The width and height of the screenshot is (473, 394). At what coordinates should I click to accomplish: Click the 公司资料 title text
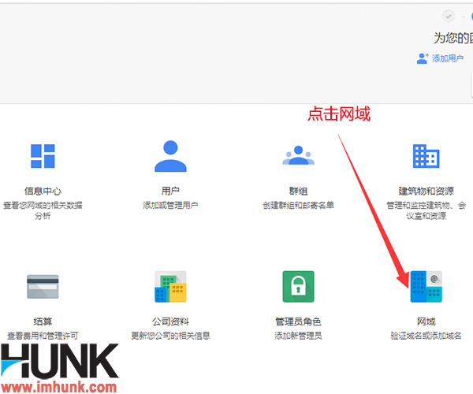[170, 322]
